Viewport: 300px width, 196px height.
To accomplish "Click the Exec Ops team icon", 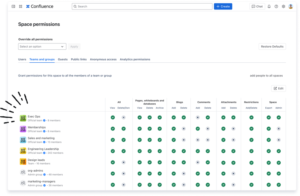I will (x=23, y=118).
